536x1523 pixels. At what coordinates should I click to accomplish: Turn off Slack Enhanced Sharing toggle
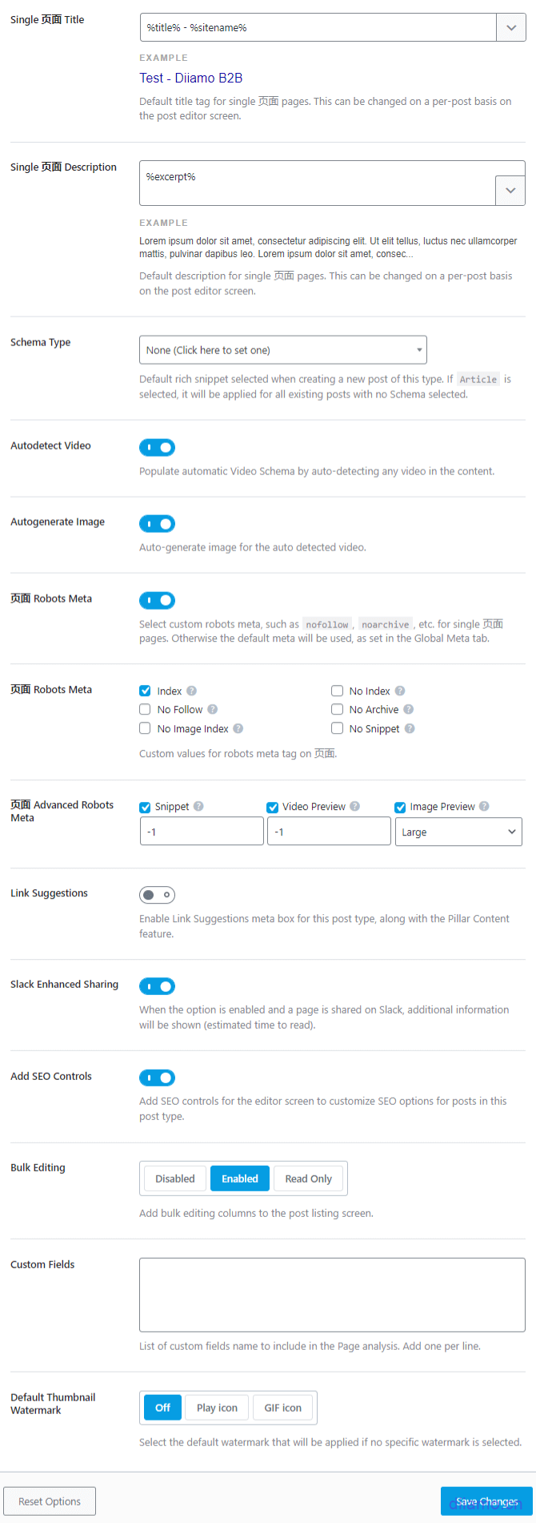tap(157, 986)
